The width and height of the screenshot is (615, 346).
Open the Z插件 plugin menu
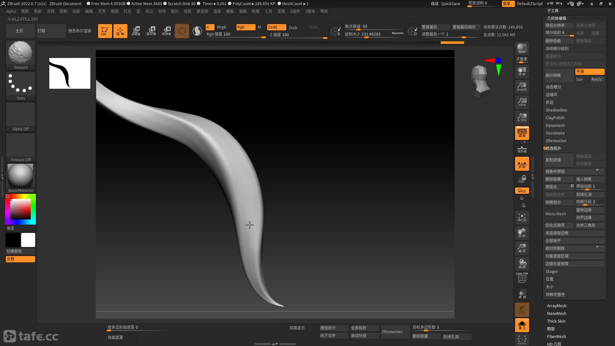pyautogui.click(x=295, y=11)
